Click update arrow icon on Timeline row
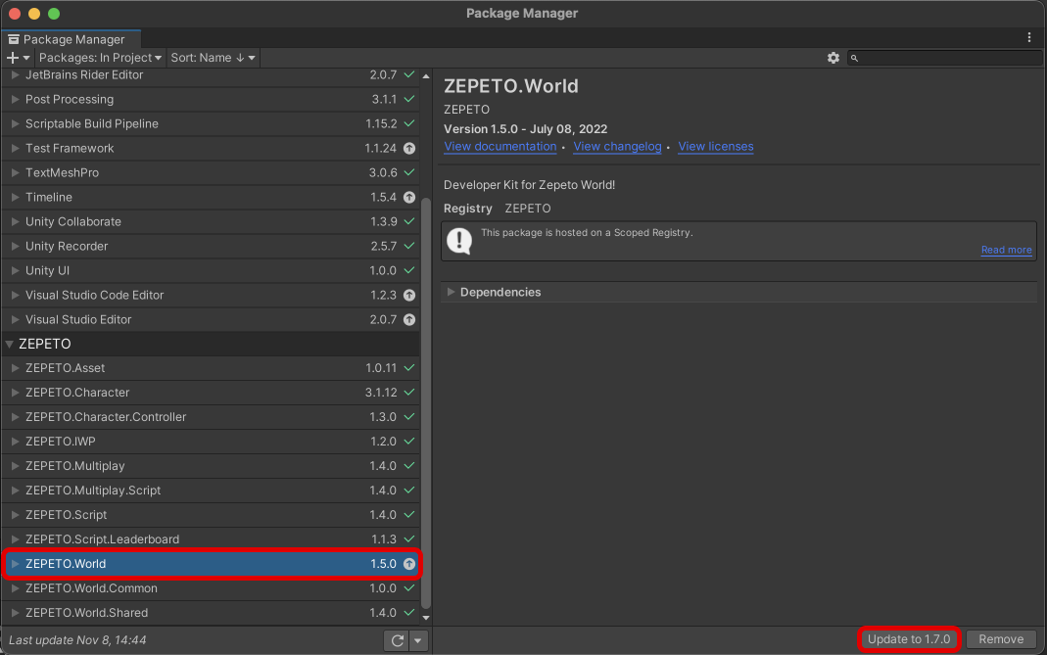 pyautogui.click(x=409, y=197)
